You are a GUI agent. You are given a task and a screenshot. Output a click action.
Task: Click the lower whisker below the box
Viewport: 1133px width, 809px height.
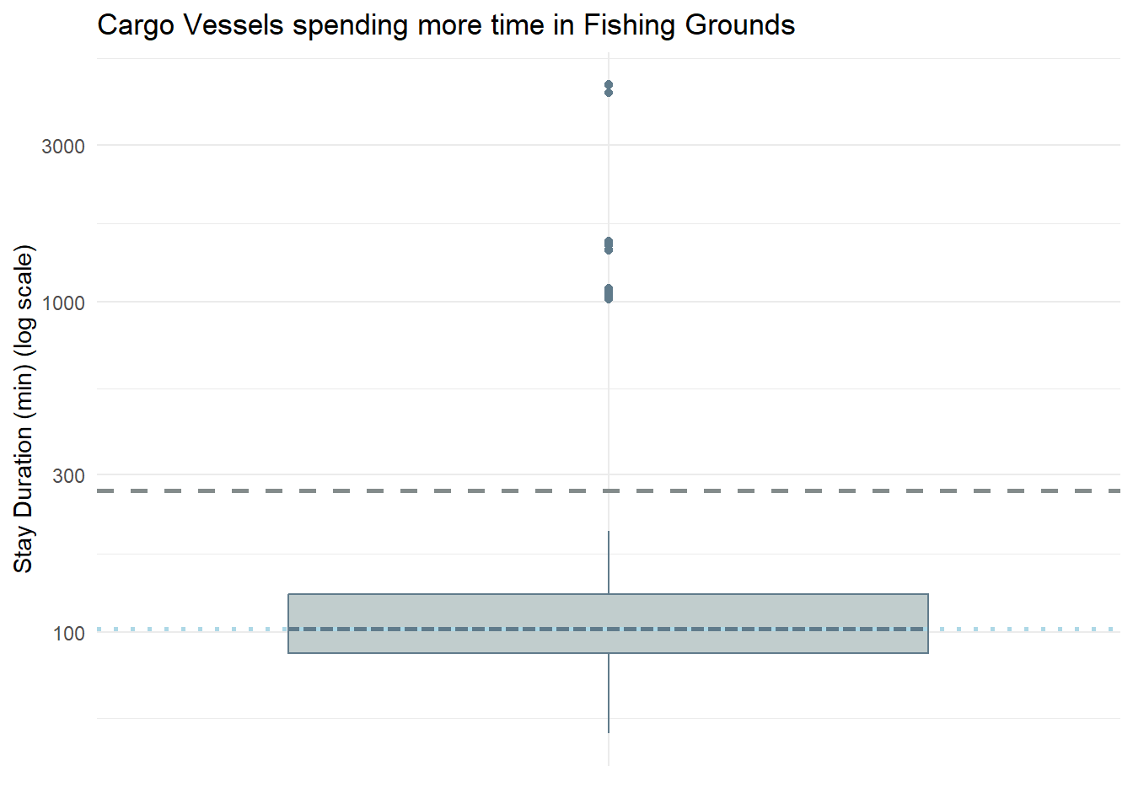point(609,693)
